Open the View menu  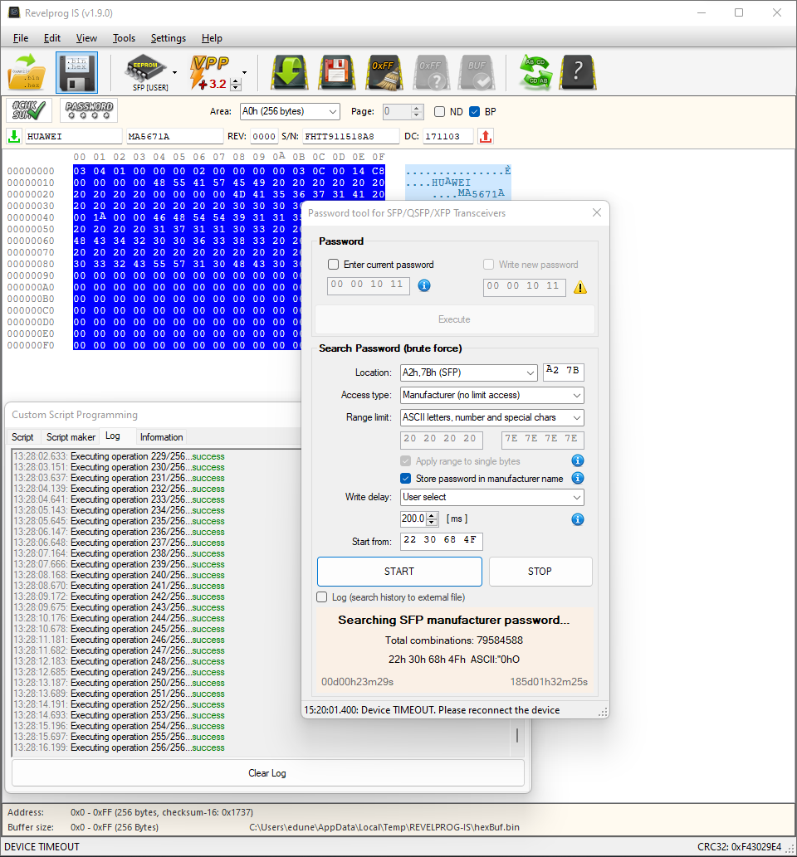[86, 38]
